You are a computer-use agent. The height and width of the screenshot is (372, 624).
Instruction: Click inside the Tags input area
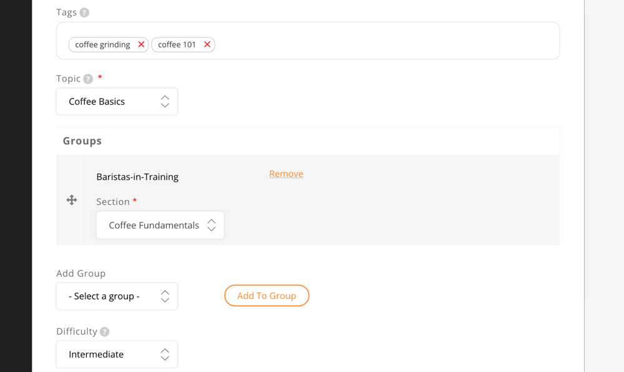coord(374,40)
